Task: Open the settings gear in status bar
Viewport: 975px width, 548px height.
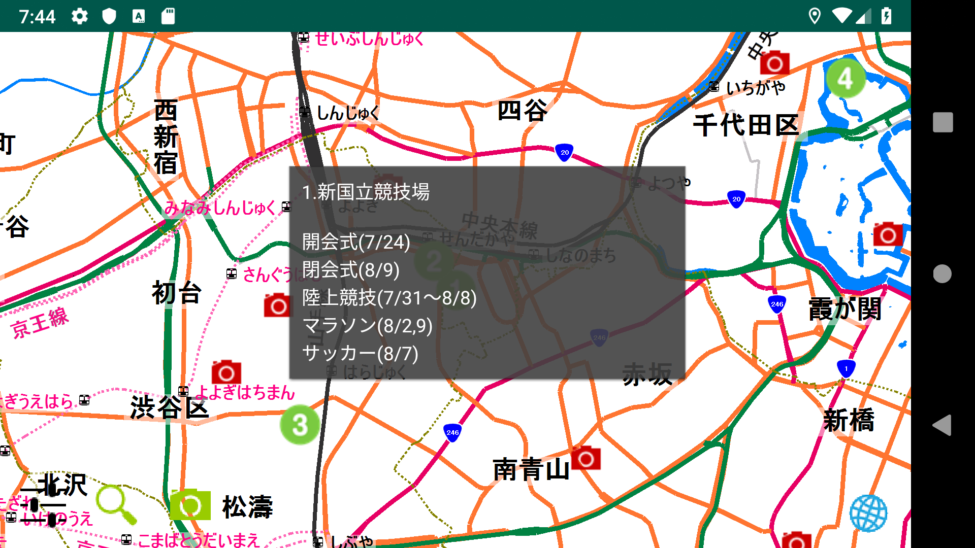Action: pyautogui.click(x=79, y=16)
